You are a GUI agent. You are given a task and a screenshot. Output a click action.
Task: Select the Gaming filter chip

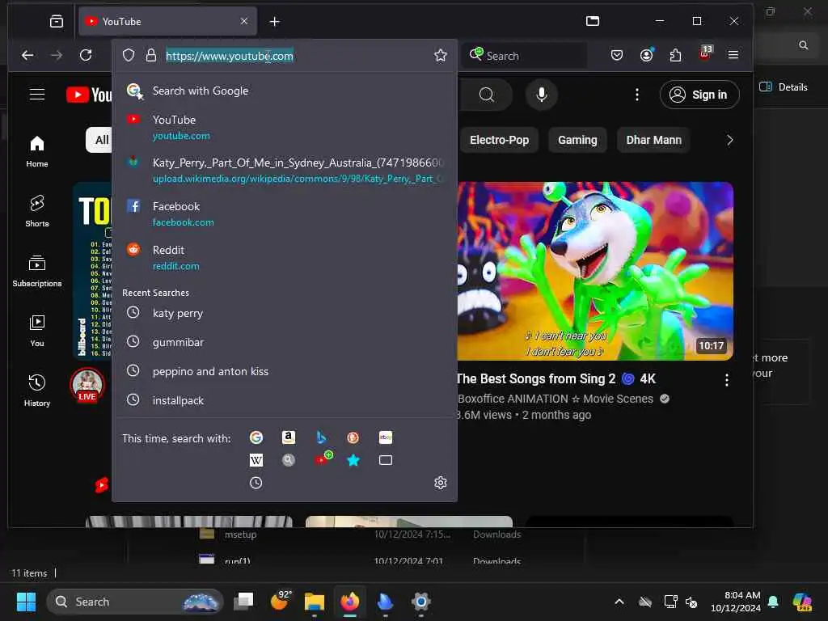point(577,140)
